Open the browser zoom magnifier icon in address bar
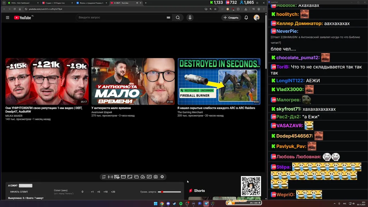The image size is (368, 207). point(210,9)
